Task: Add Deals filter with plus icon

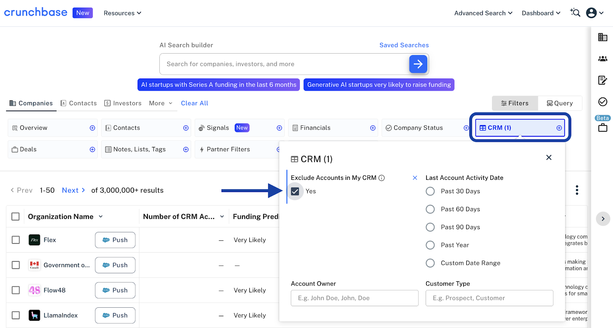Action: [x=92, y=149]
